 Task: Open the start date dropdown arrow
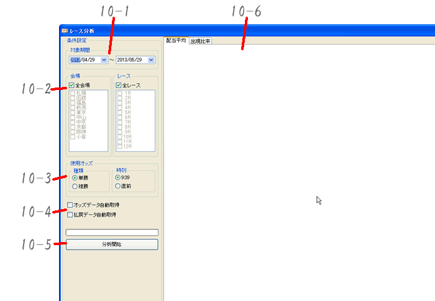(104, 60)
